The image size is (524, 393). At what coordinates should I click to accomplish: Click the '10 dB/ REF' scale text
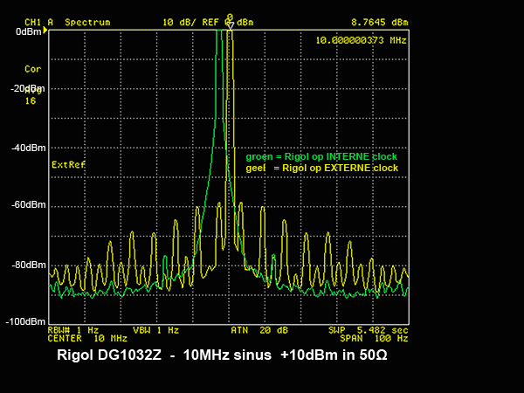pyautogui.click(x=190, y=23)
